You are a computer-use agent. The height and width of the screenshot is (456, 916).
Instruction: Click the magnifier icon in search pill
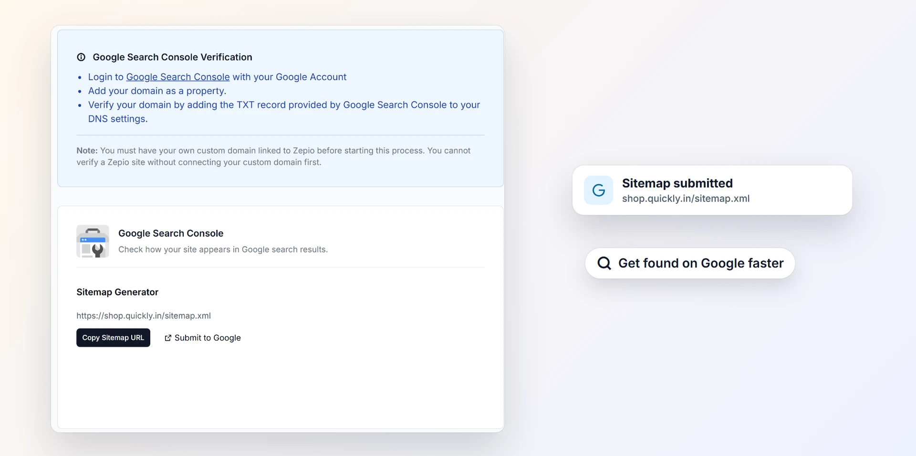[604, 263]
